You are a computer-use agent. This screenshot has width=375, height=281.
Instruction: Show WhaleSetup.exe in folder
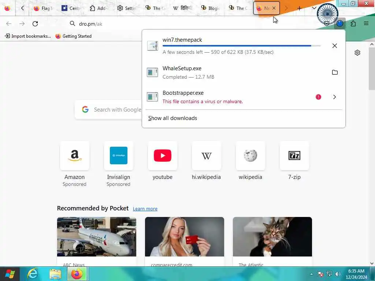(335, 72)
